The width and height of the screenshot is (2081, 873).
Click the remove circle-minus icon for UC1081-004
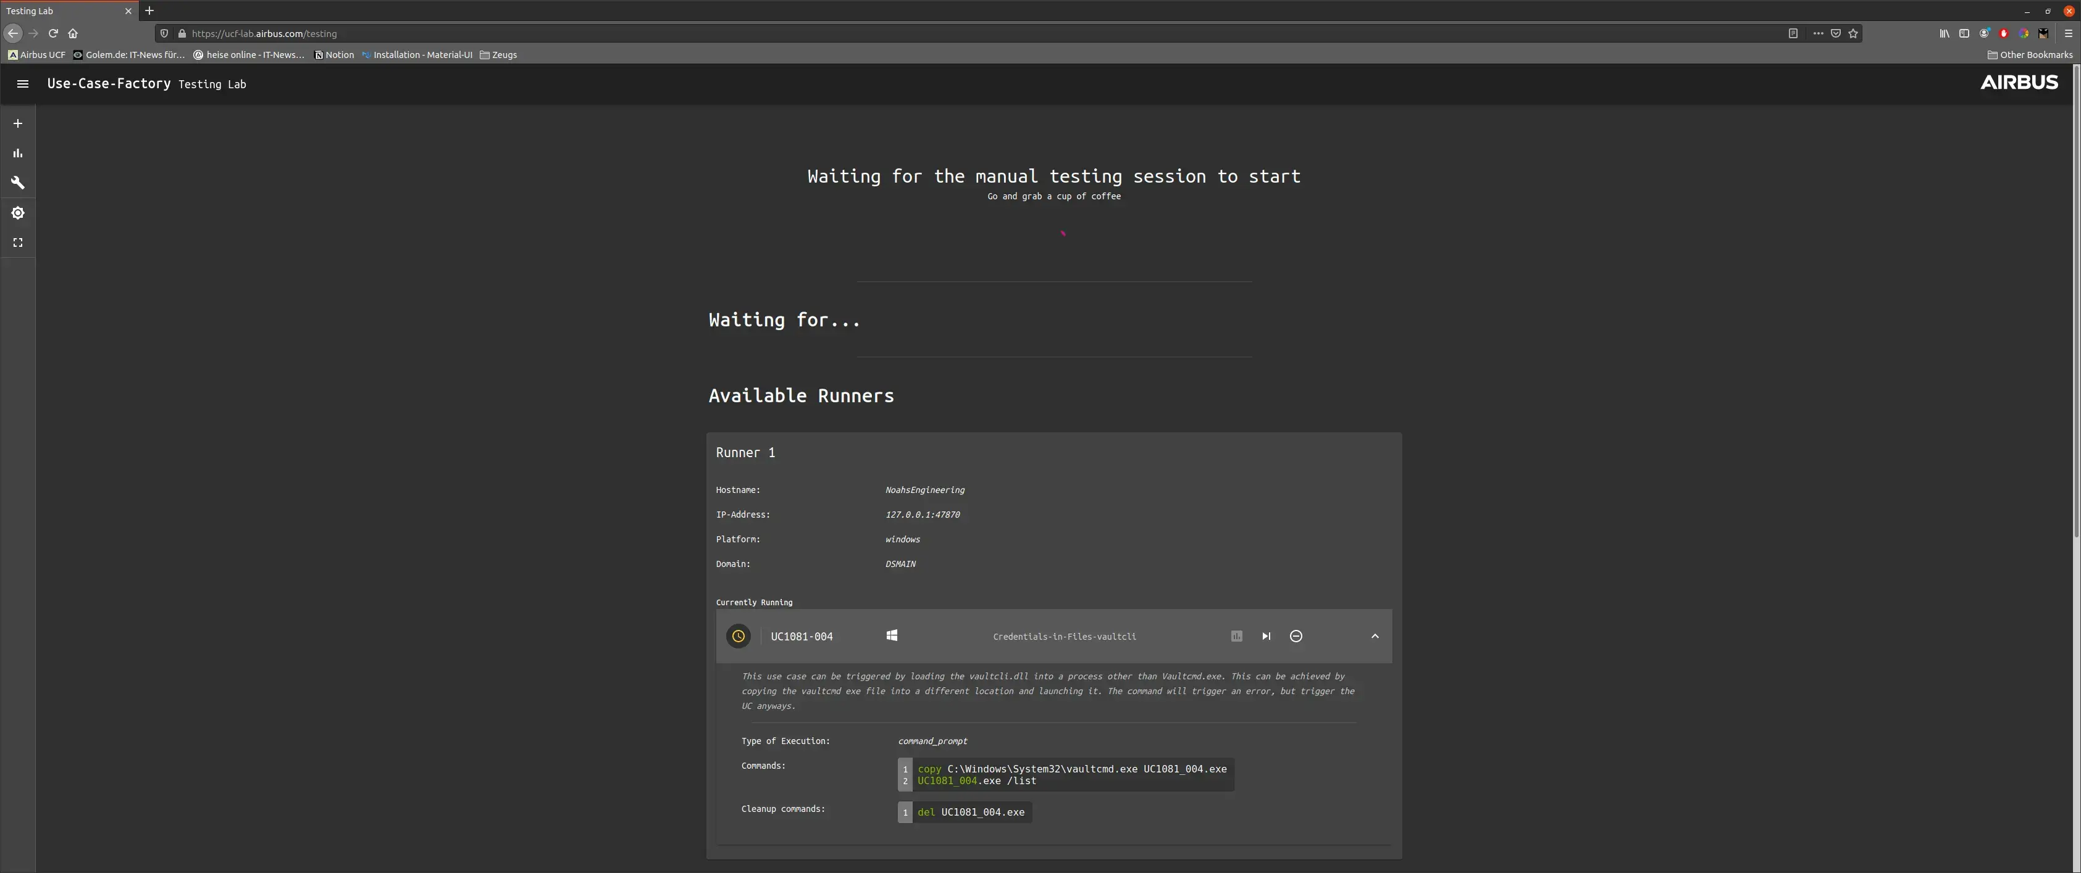(1296, 637)
